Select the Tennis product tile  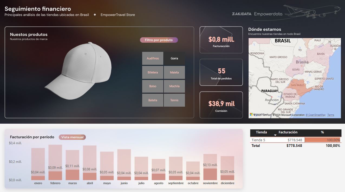coord(174,100)
